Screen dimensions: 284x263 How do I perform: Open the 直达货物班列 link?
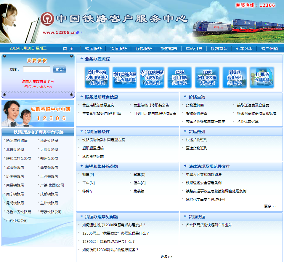tap(197, 148)
